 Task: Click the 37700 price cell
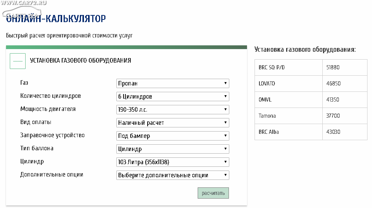(345, 116)
